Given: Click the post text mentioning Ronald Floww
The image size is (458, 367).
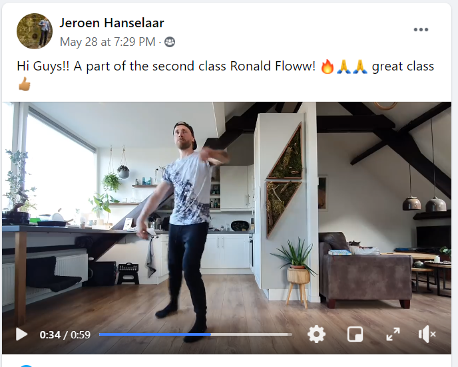Looking at the screenshot, I should coord(166,66).
